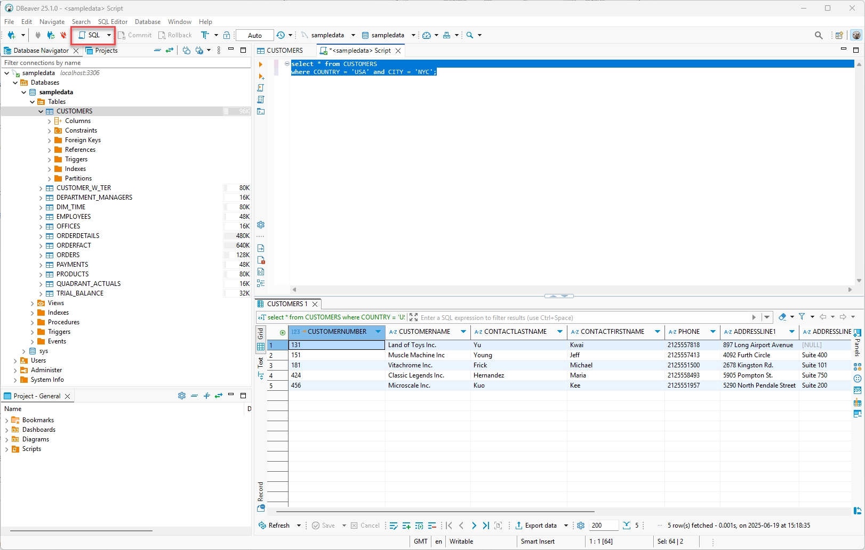Open custom filter funnel icon

tap(802, 317)
